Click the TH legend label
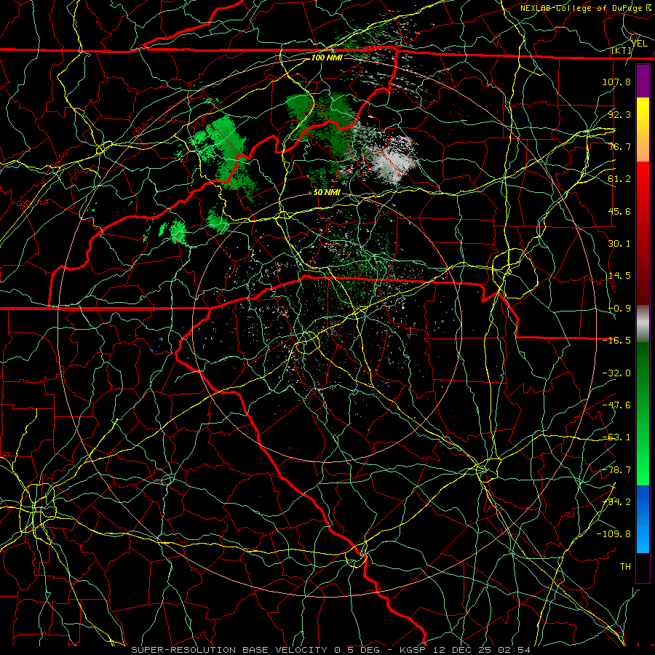655x655 pixels. [x=625, y=567]
